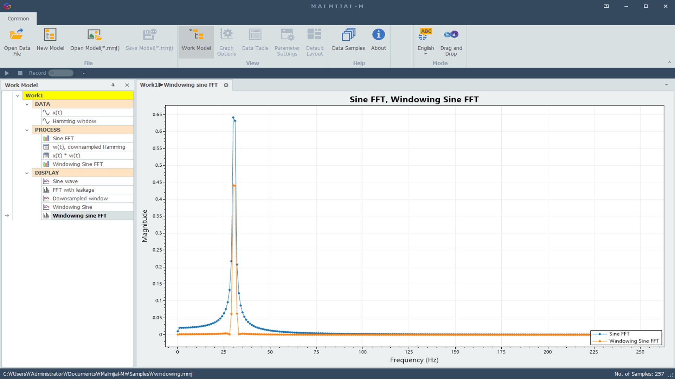Pin the Work Model panel
The height and width of the screenshot is (379, 675).
pos(113,85)
